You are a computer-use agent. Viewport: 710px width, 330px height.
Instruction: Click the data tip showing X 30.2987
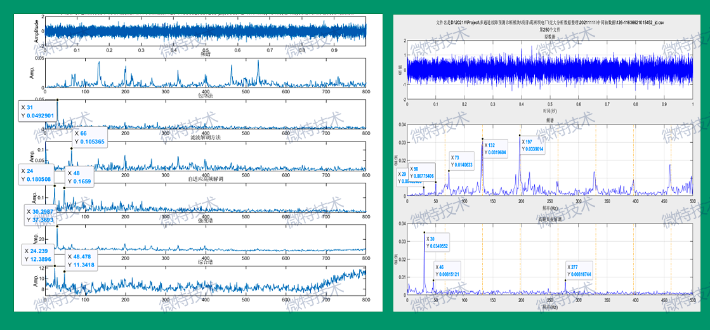point(40,215)
